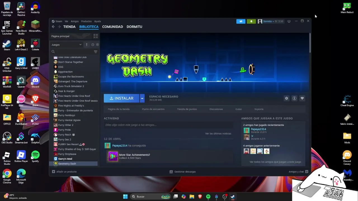Open Guías link
Screen dimensions: 358x201
[239, 109]
